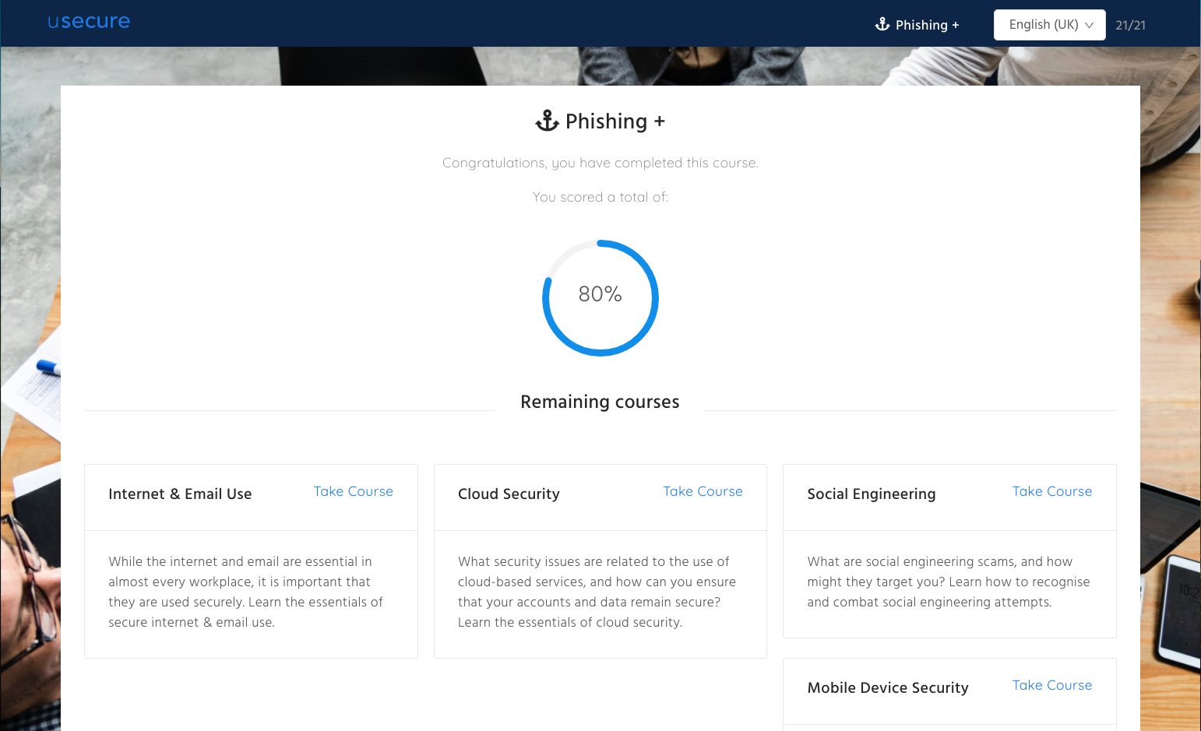Click the Internet & Email Use description text

point(246,592)
